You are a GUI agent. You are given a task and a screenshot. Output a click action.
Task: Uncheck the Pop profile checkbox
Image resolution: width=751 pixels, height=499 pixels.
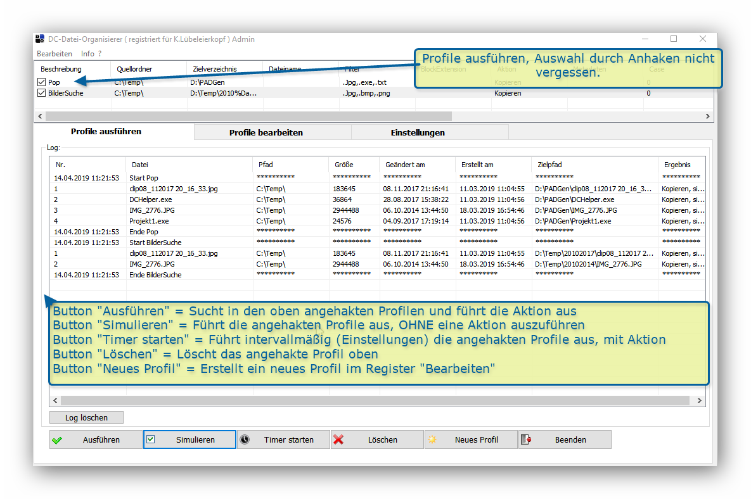42,82
